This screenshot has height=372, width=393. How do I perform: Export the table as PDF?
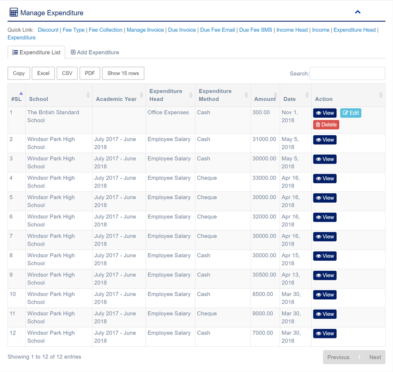click(90, 73)
